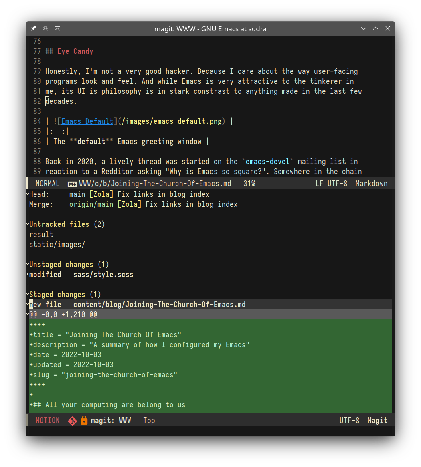Collapse the Unstaged changes section

(x=27, y=265)
